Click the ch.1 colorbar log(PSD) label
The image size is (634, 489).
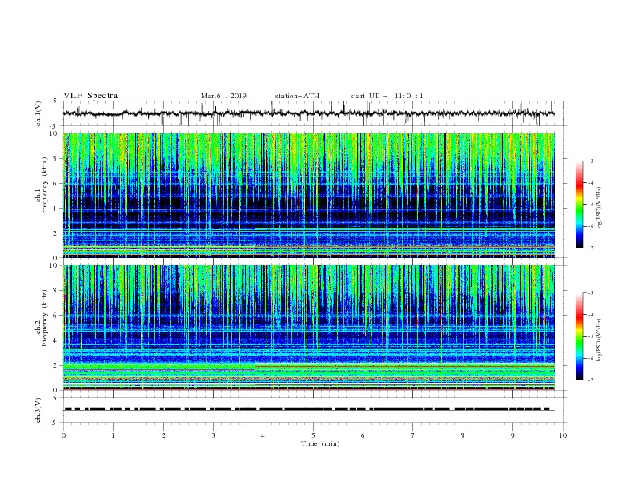(600, 209)
